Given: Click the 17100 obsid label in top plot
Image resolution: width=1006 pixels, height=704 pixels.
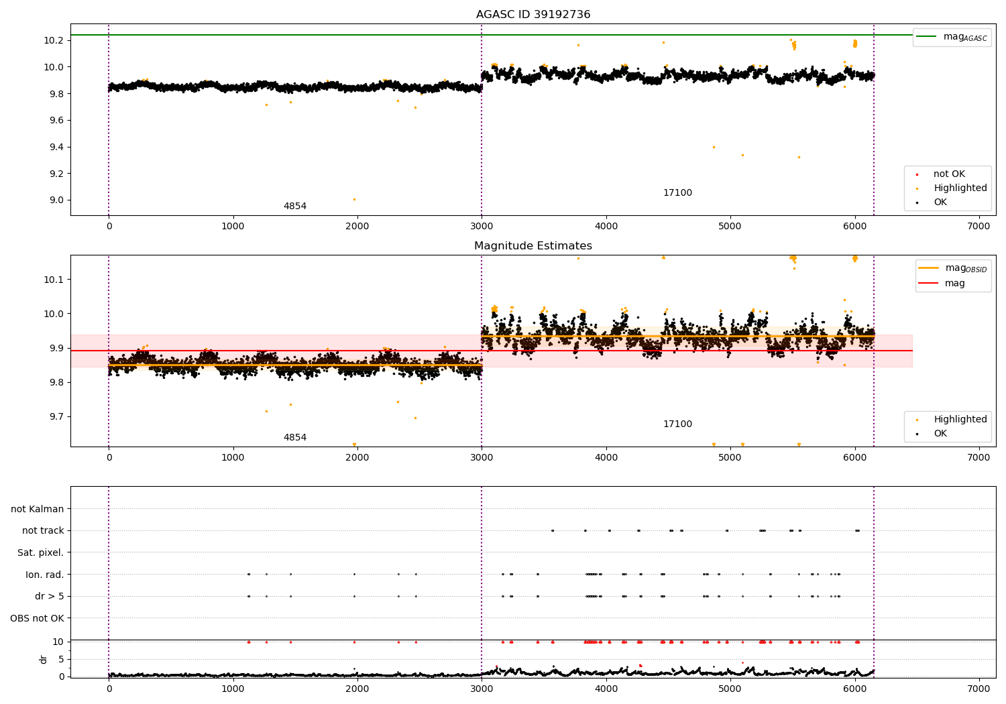Looking at the screenshot, I should (677, 193).
